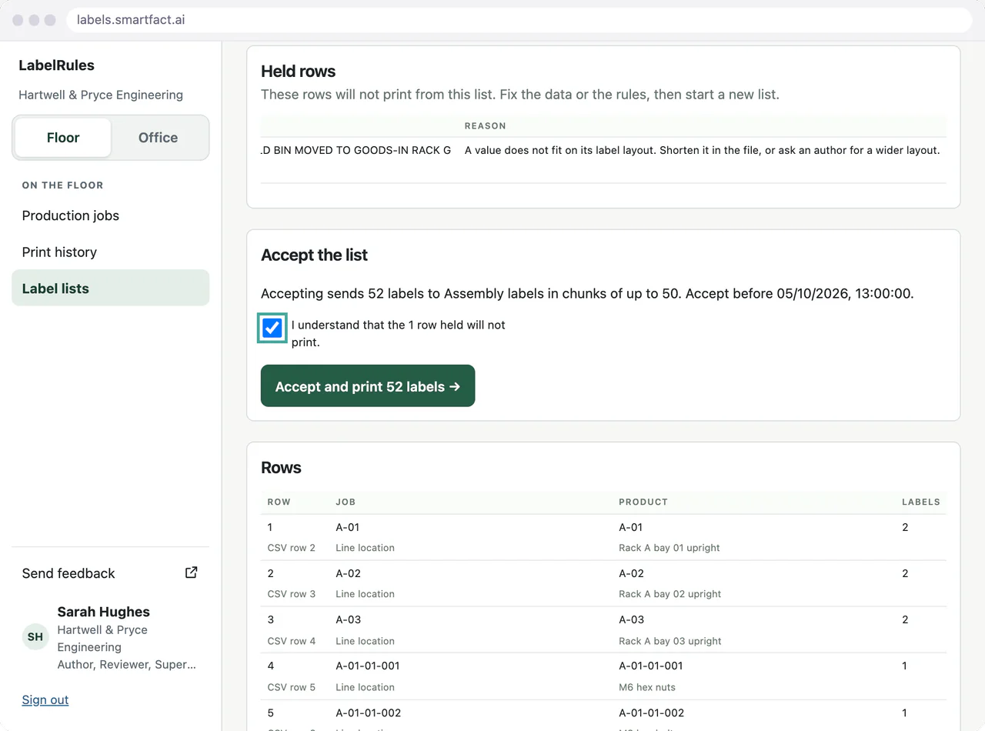The image size is (985, 731).
Task: Click 'CSV row 5' text
Action: point(291,687)
